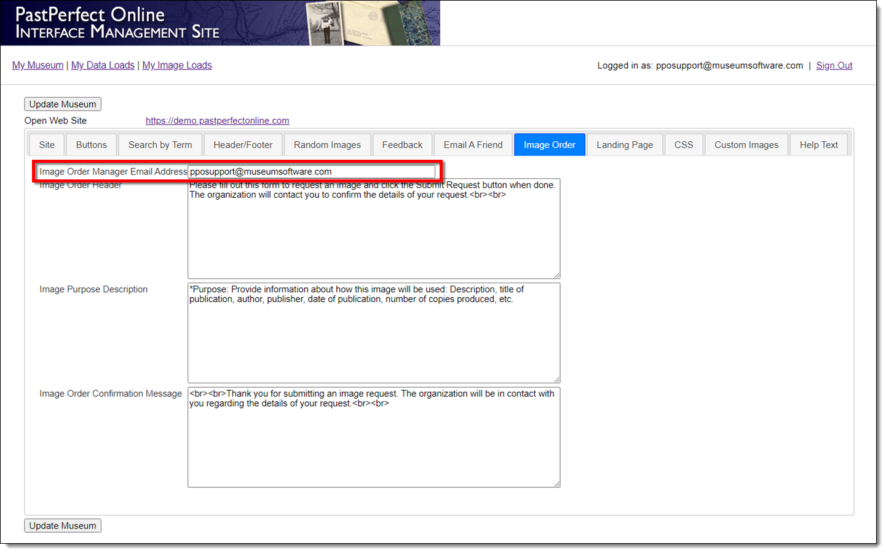
Task: Visit the demo.pastperfectonline.com web site link
Action: tap(217, 121)
